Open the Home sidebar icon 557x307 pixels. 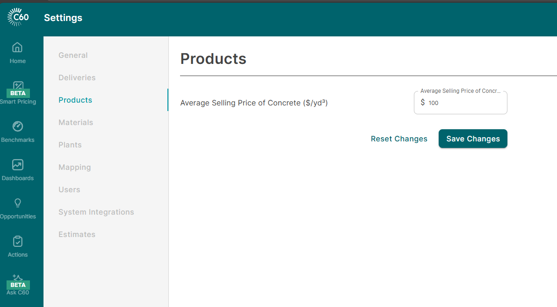[17, 48]
